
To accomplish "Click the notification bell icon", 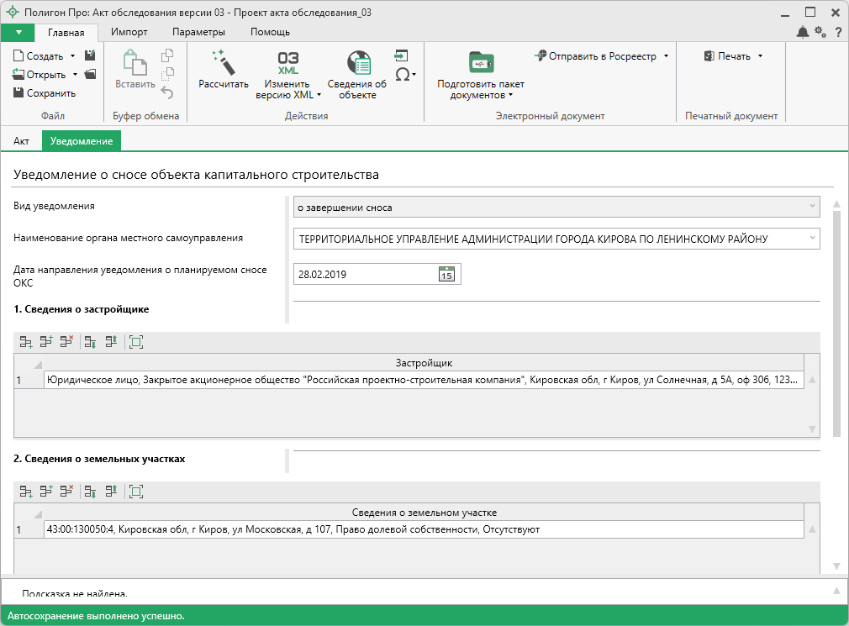I will click(803, 32).
